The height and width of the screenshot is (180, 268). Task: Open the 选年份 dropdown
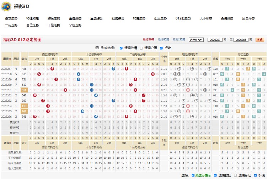[196, 40]
